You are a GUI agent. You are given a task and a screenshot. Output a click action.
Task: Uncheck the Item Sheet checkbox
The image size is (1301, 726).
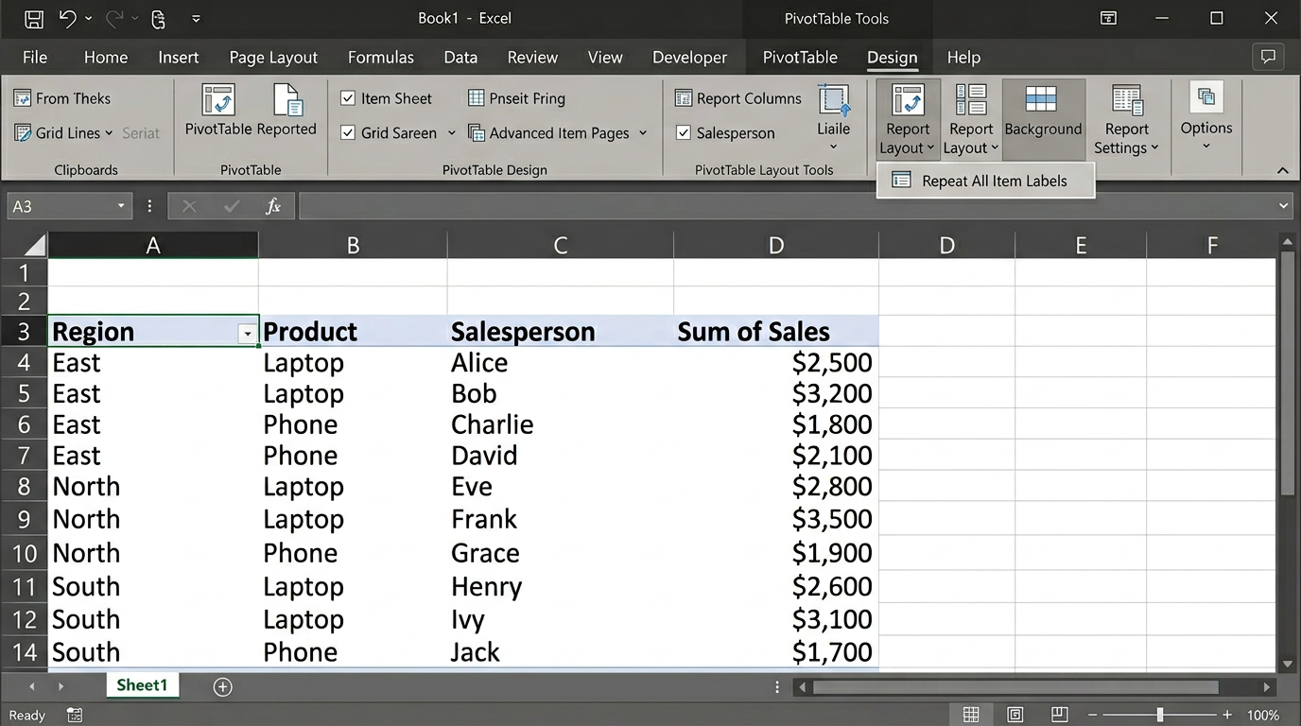coord(348,98)
